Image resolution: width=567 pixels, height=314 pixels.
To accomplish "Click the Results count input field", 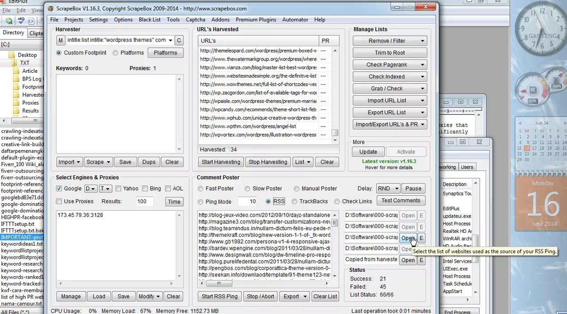I will point(144,201).
